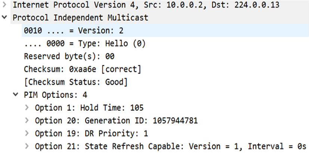Screen dimensions: 309x153
Task: Expand the Option 21 State Refresh arrow
Action: tap(27, 146)
